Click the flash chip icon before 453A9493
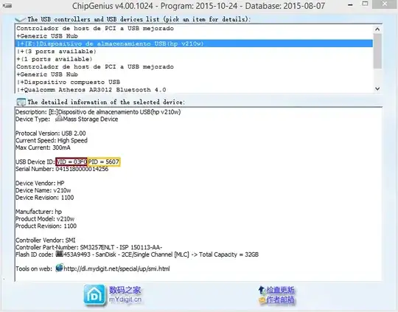Viewport: 398px width, 312px height. (x=59, y=254)
